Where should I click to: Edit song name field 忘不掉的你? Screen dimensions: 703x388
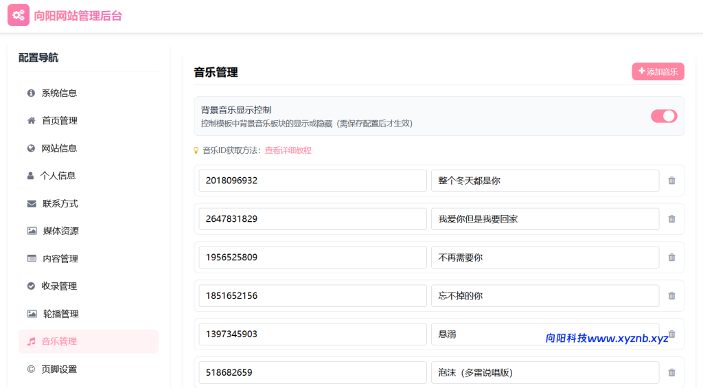(545, 295)
